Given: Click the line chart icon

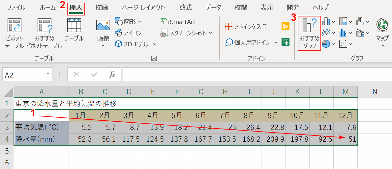Looking at the screenshot, I should point(326,33).
